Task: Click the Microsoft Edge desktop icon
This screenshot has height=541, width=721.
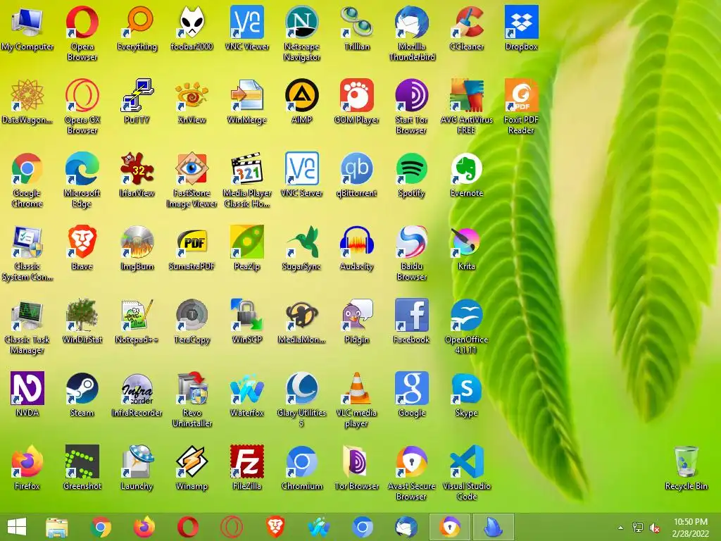Action: [82, 180]
